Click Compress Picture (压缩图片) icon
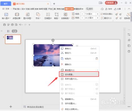 tap(48, 14)
